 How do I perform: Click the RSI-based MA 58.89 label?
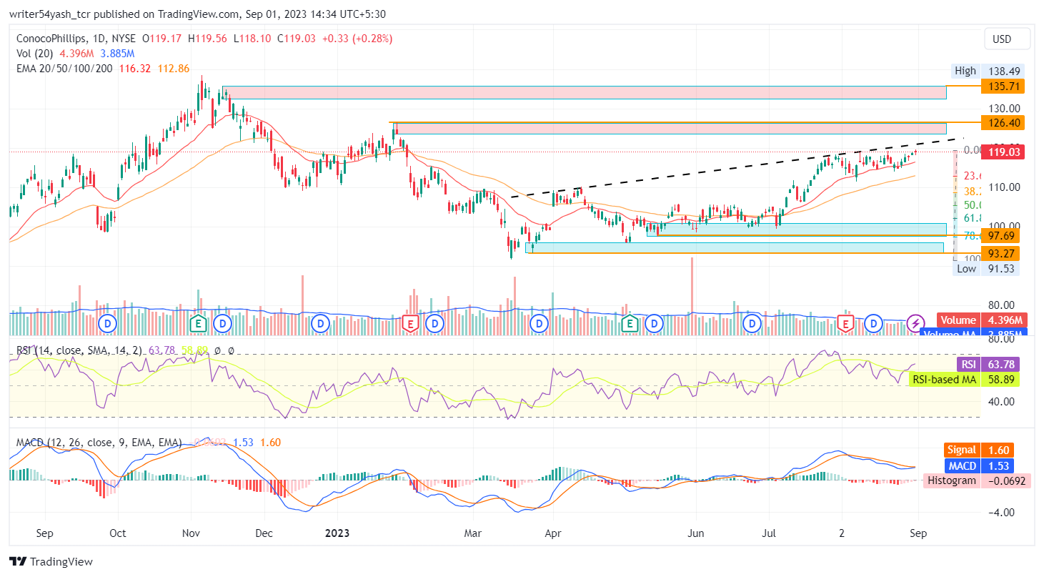[x=964, y=380]
